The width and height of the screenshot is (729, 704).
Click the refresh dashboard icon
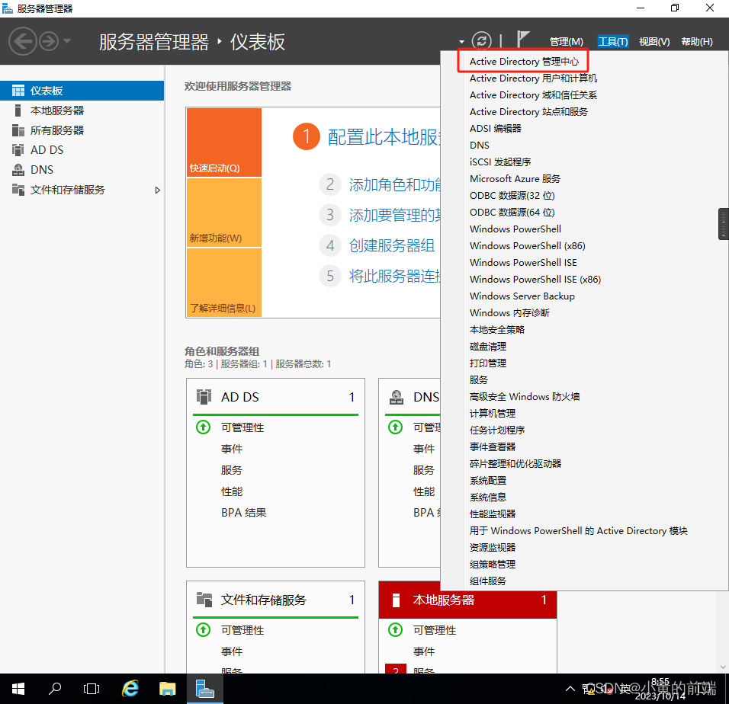click(x=482, y=41)
